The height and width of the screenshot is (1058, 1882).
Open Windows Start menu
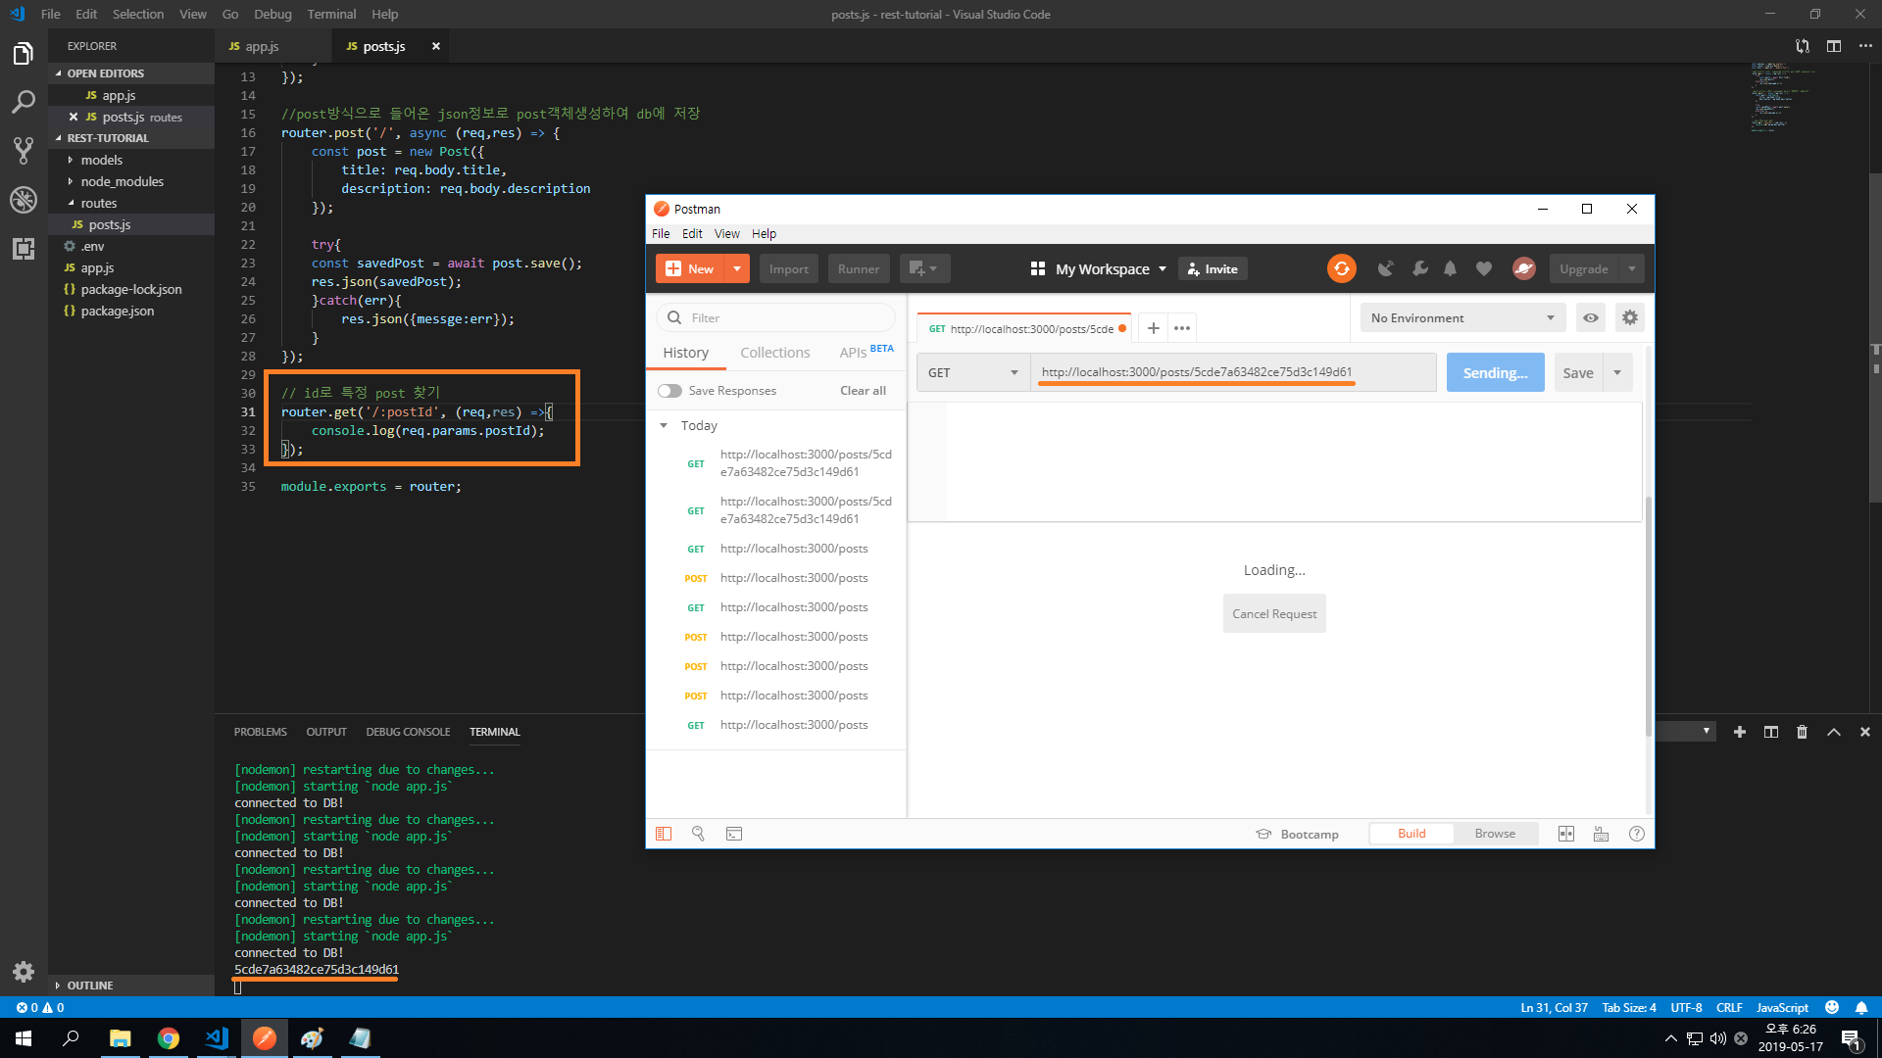point(24,1038)
